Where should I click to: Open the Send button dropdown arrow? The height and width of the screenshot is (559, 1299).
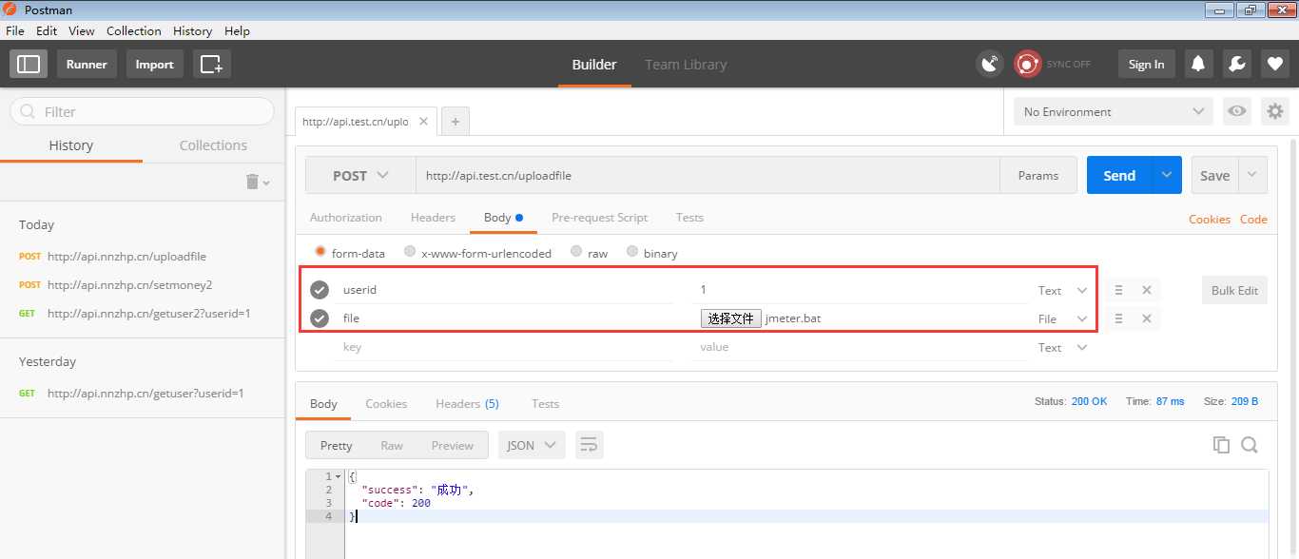[x=1167, y=175]
